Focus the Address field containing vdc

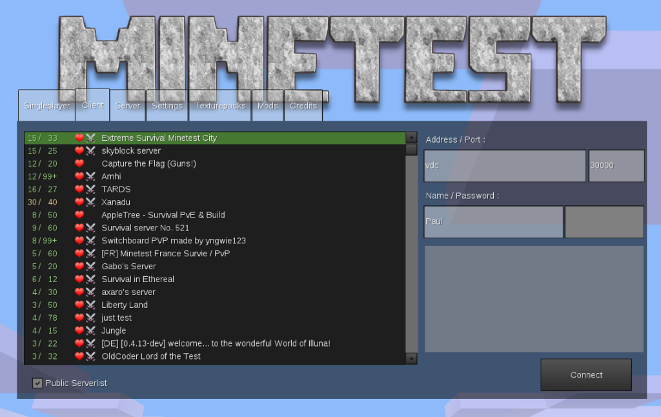(x=504, y=165)
